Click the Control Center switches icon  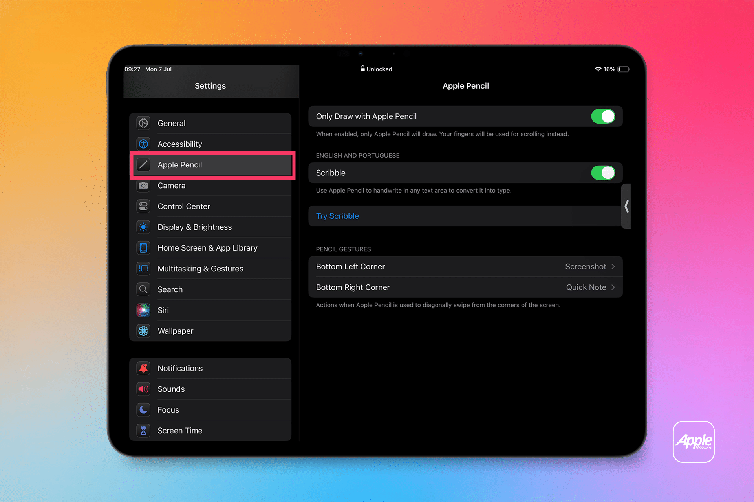coord(143,206)
